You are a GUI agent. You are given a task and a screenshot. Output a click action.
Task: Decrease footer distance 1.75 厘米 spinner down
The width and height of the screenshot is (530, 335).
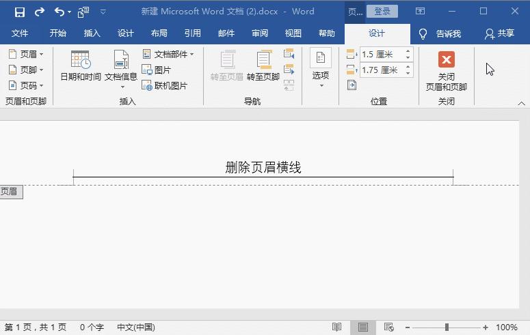tap(408, 74)
